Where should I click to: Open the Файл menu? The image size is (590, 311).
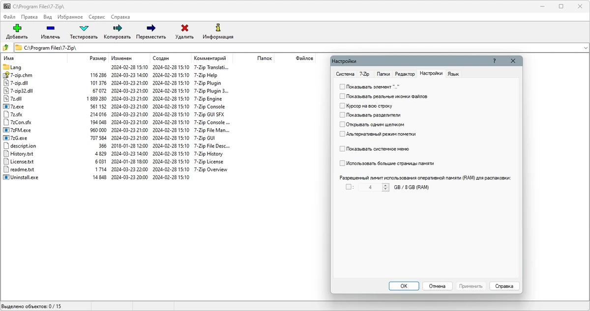tap(9, 17)
